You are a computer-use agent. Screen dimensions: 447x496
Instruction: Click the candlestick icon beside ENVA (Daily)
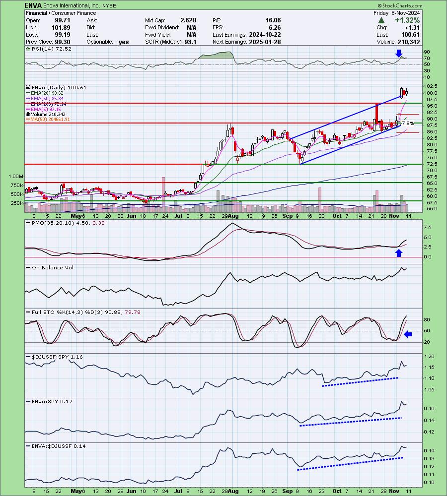click(28, 88)
